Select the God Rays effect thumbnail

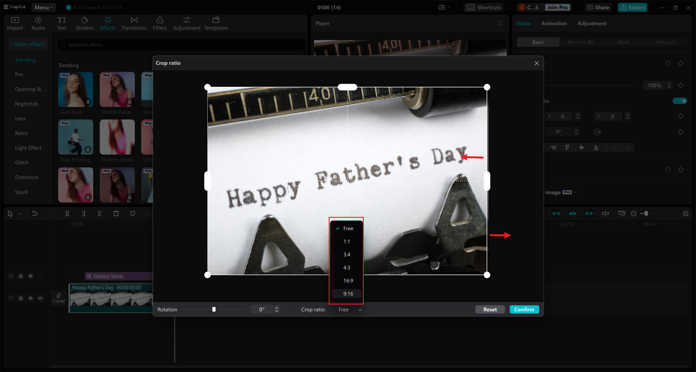click(x=76, y=89)
